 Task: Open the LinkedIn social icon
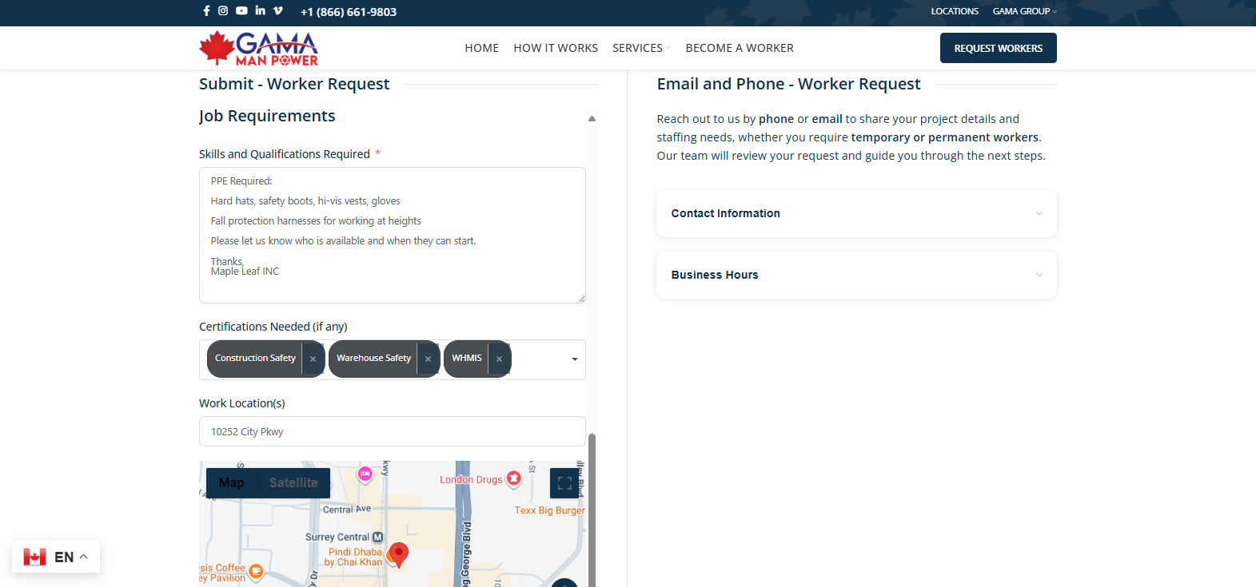click(260, 11)
